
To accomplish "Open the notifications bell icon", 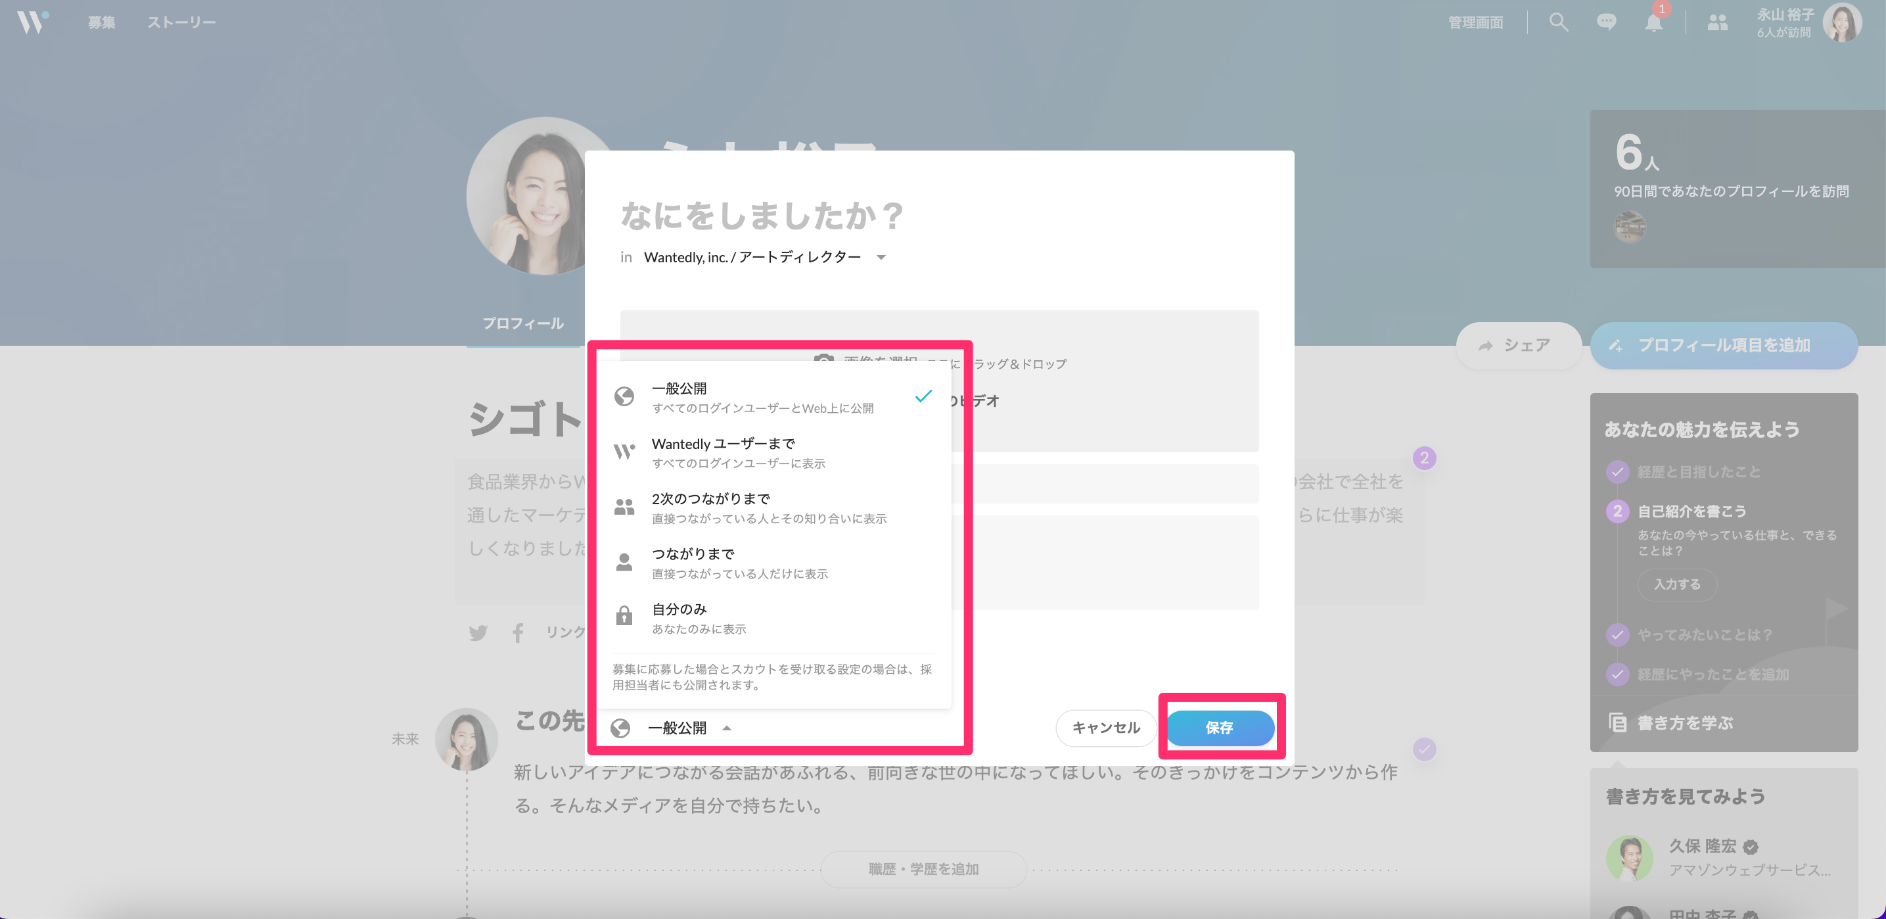I will (x=1653, y=22).
